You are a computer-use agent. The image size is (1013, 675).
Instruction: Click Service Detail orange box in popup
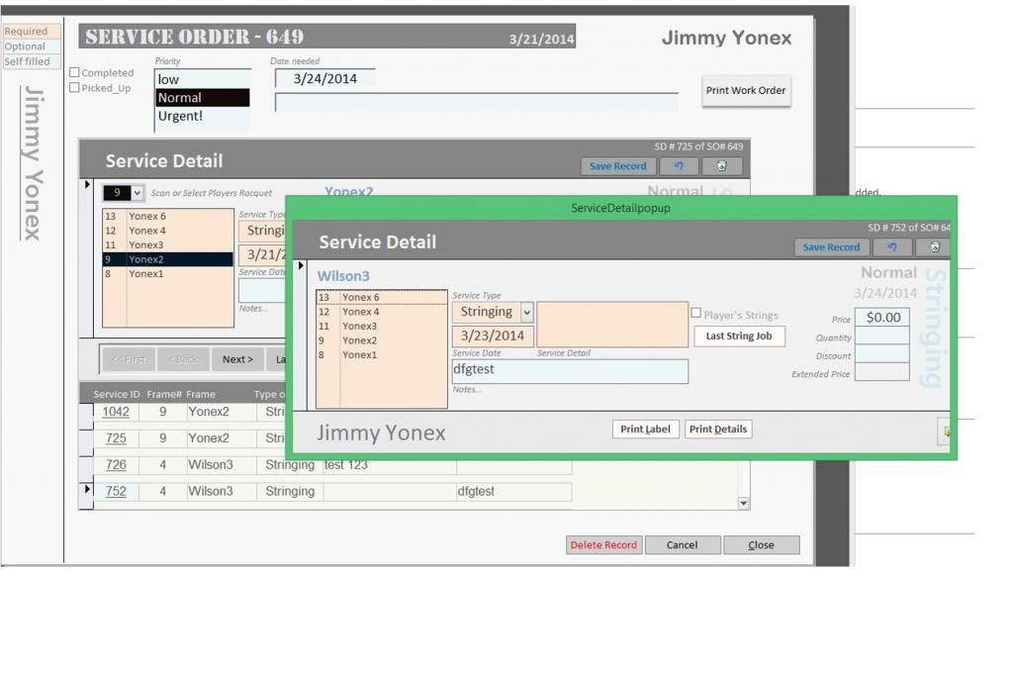pyautogui.click(x=611, y=324)
